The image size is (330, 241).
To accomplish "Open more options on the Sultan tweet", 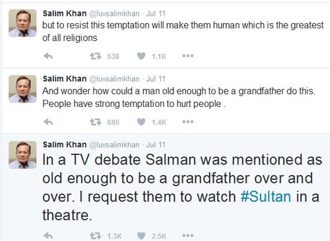I will (188, 236).
